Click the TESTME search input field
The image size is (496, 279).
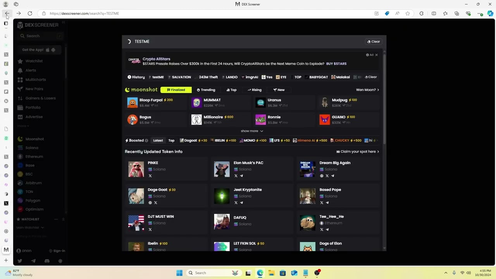248,41
